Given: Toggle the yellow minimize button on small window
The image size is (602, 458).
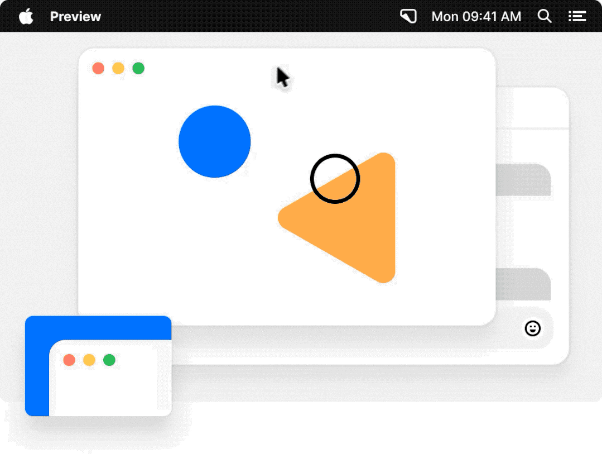Looking at the screenshot, I should point(89,360).
